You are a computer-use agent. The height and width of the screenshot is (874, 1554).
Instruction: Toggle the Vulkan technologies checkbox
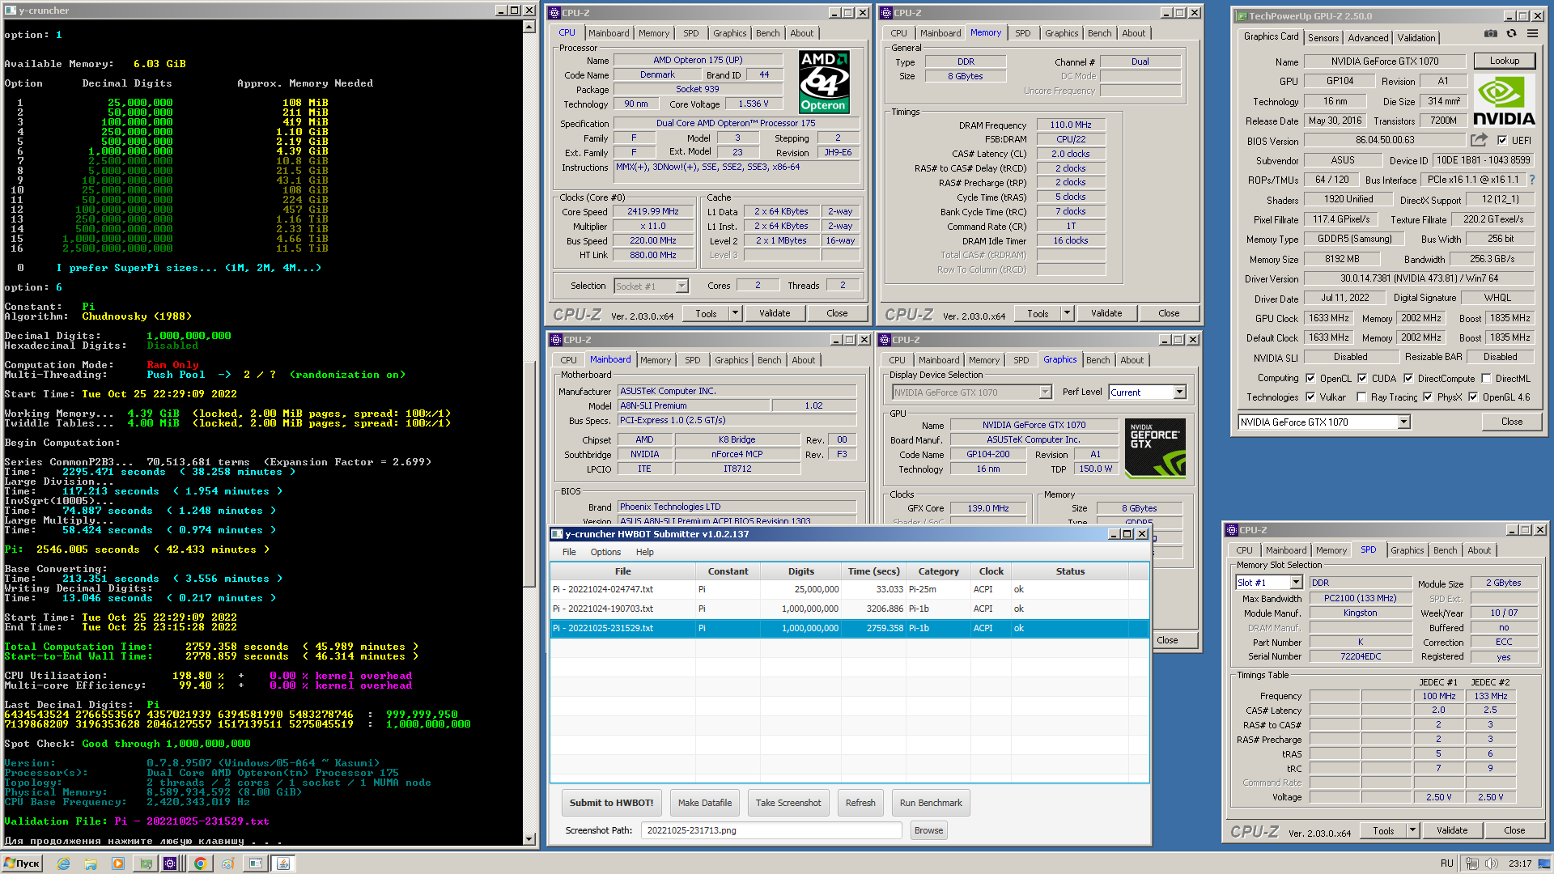tap(1310, 397)
